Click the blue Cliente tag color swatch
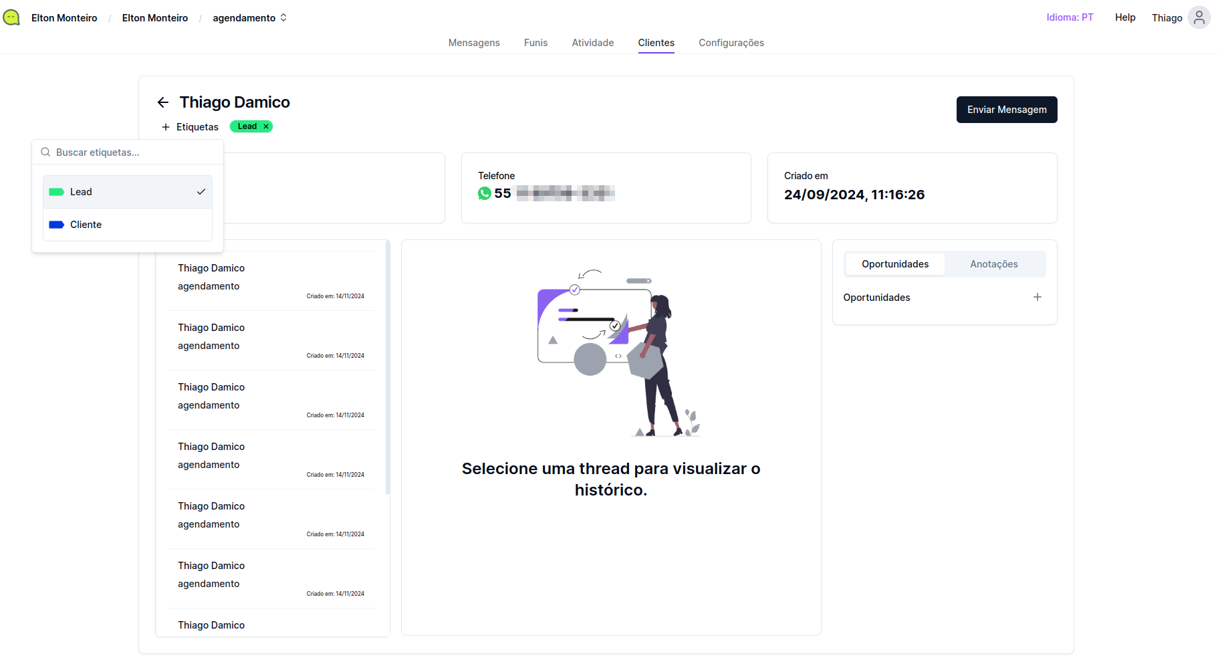The width and height of the screenshot is (1220, 662). click(x=56, y=225)
